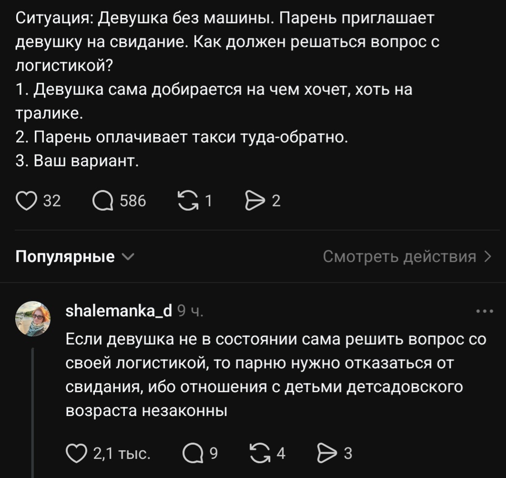Viewport: 506px width, 478px height.
Task: Click chevron next to Популярные
Action: 128,257
